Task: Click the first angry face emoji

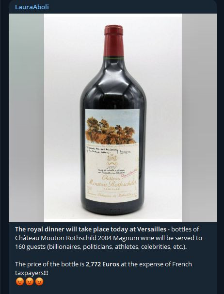Action: [20, 281]
